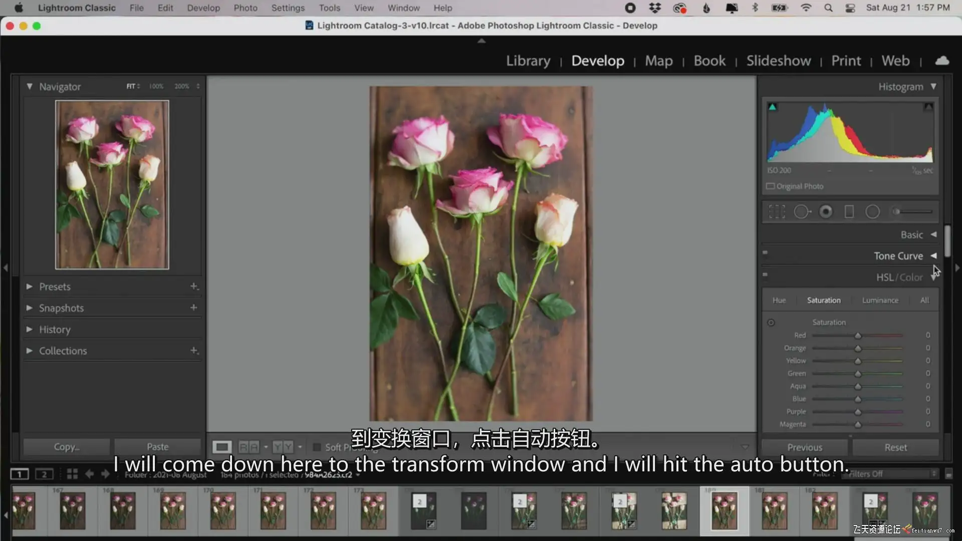Toggle the Original Photo checkbox
The width and height of the screenshot is (962, 541).
[771, 186]
